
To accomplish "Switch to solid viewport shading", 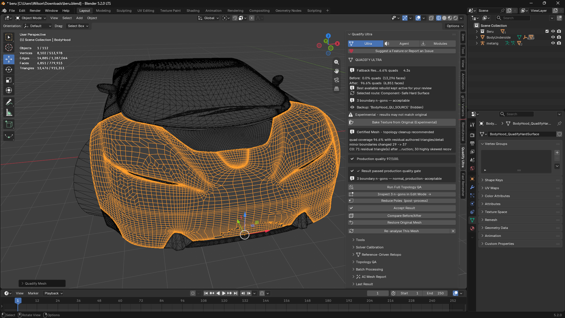I will click(444, 18).
